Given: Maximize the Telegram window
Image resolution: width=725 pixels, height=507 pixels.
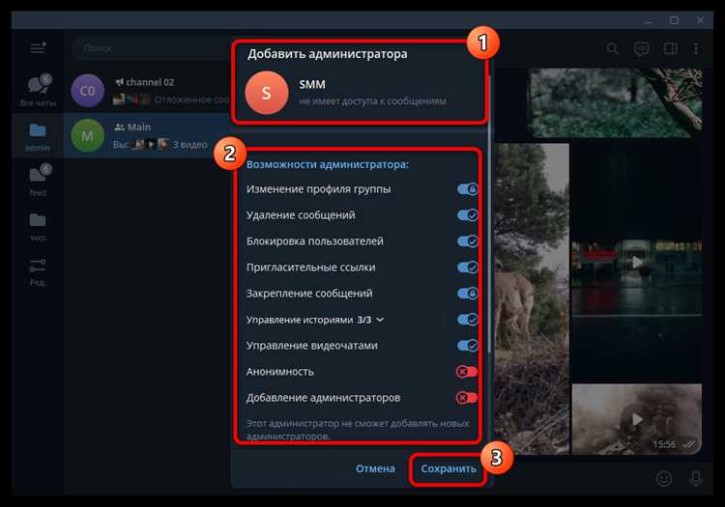Looking at the screenshot, I should (674, 20).
